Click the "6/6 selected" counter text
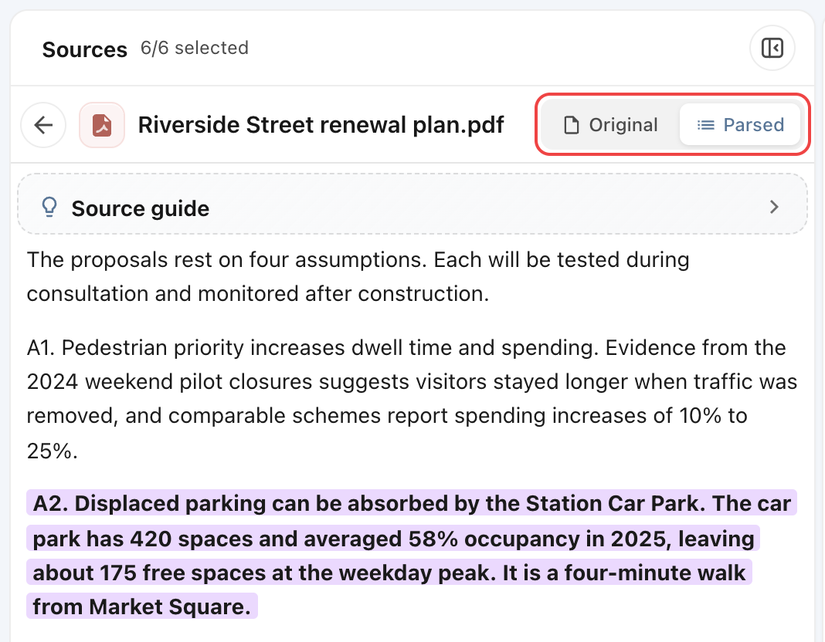This screenshot has width=825, height=642. click(x=194, y=49)
